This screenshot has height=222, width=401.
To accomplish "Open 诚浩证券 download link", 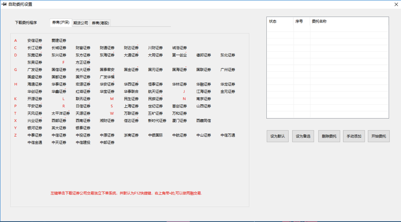I will point(180,48).
